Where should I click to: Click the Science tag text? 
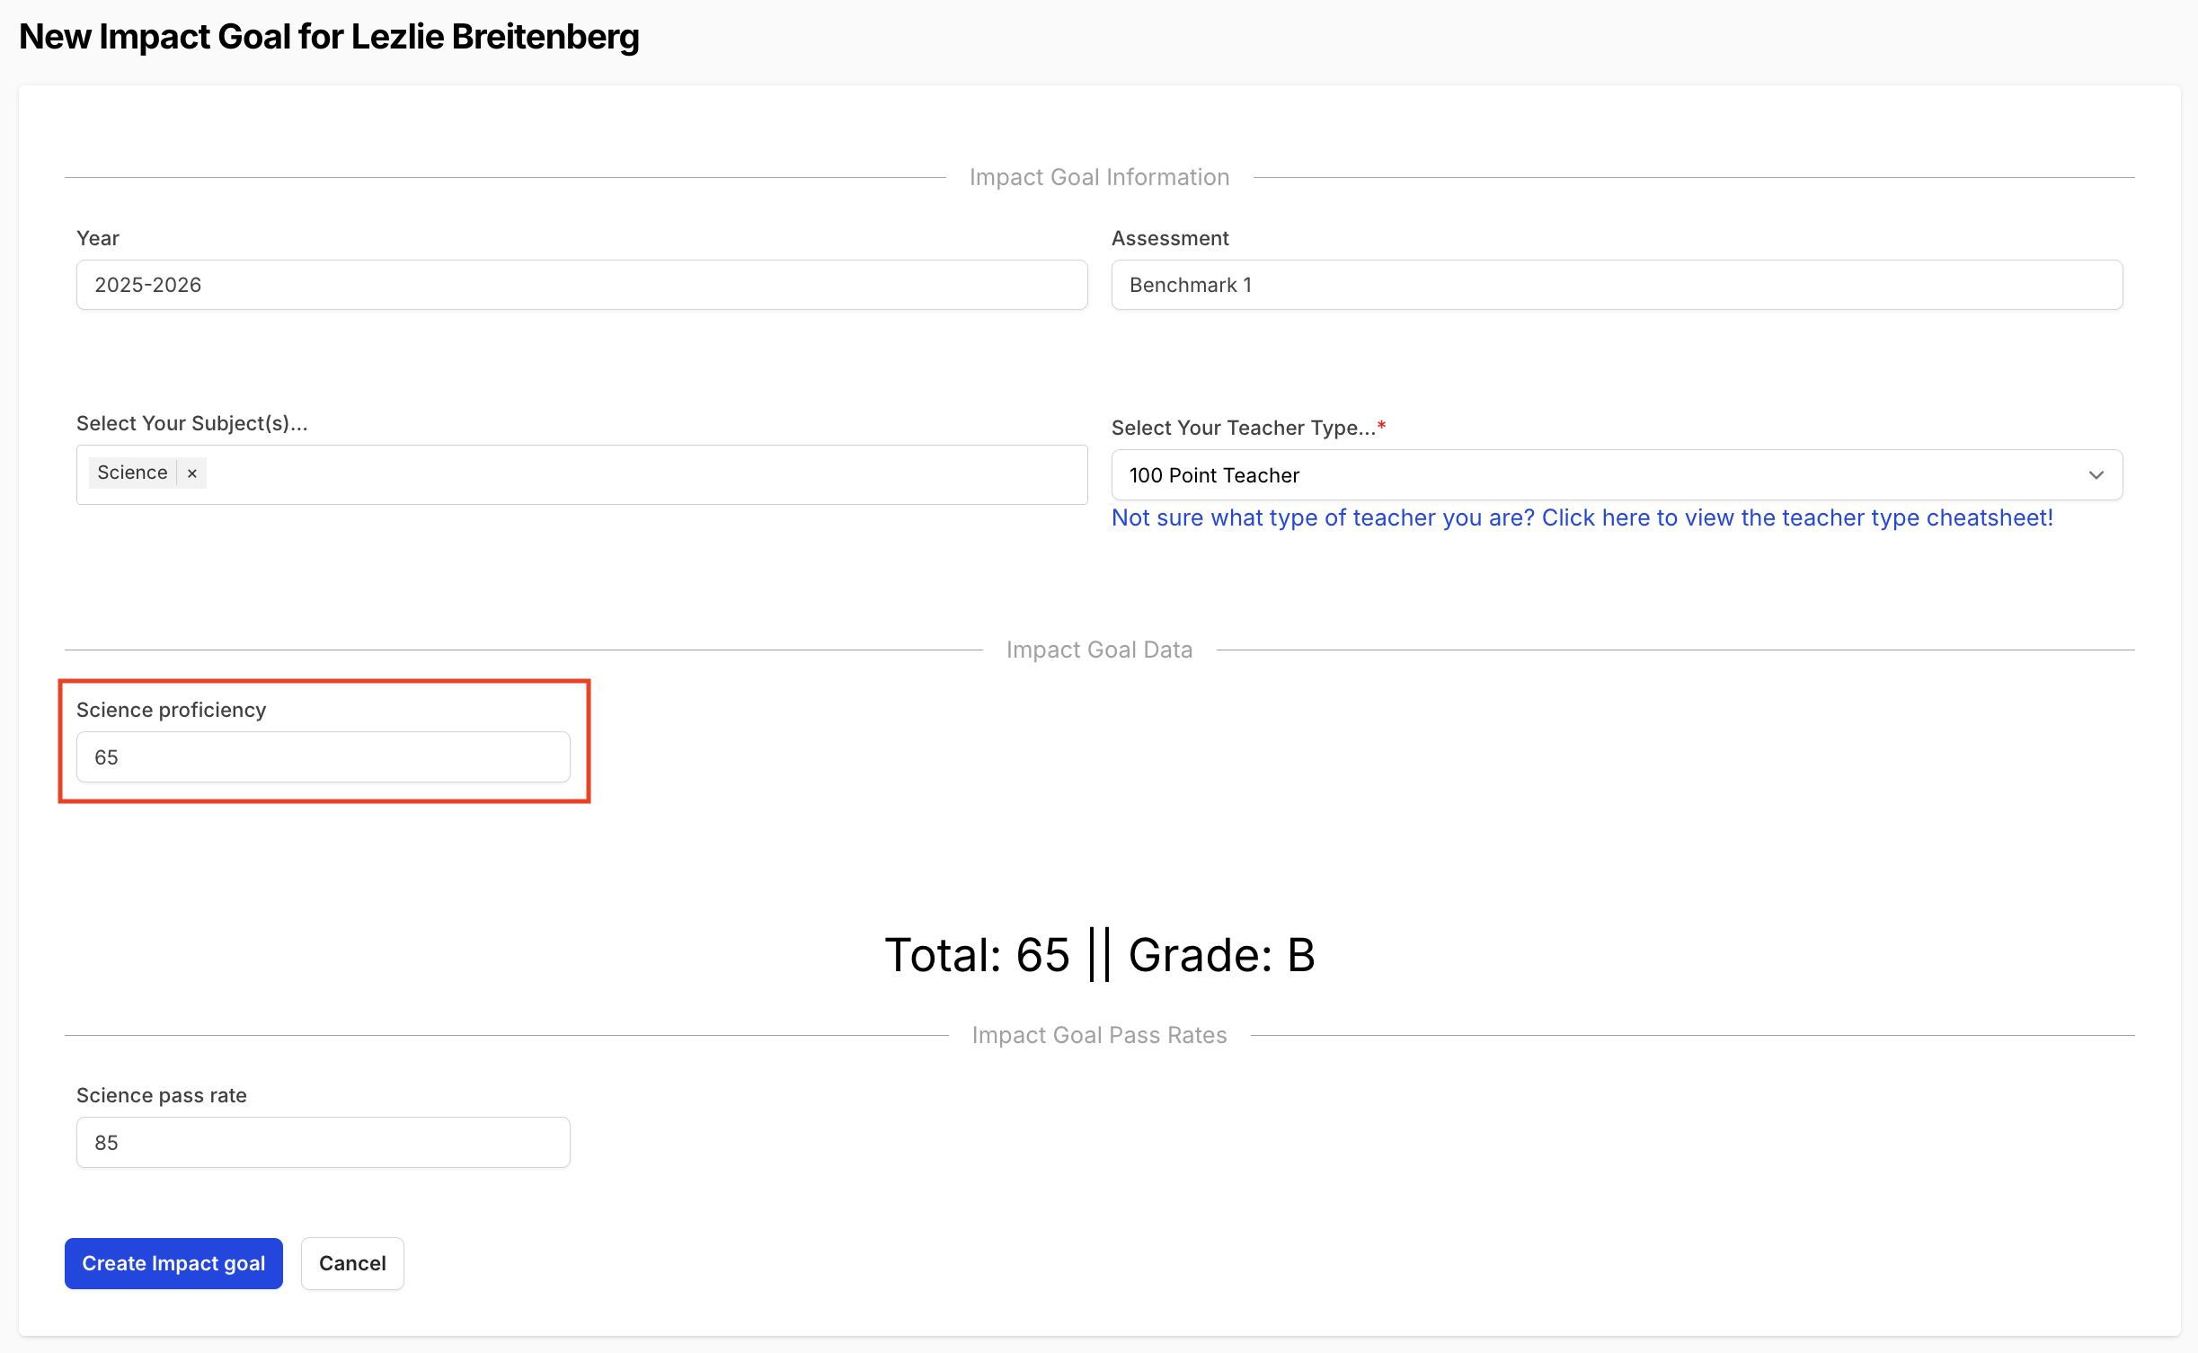(132, 473)
